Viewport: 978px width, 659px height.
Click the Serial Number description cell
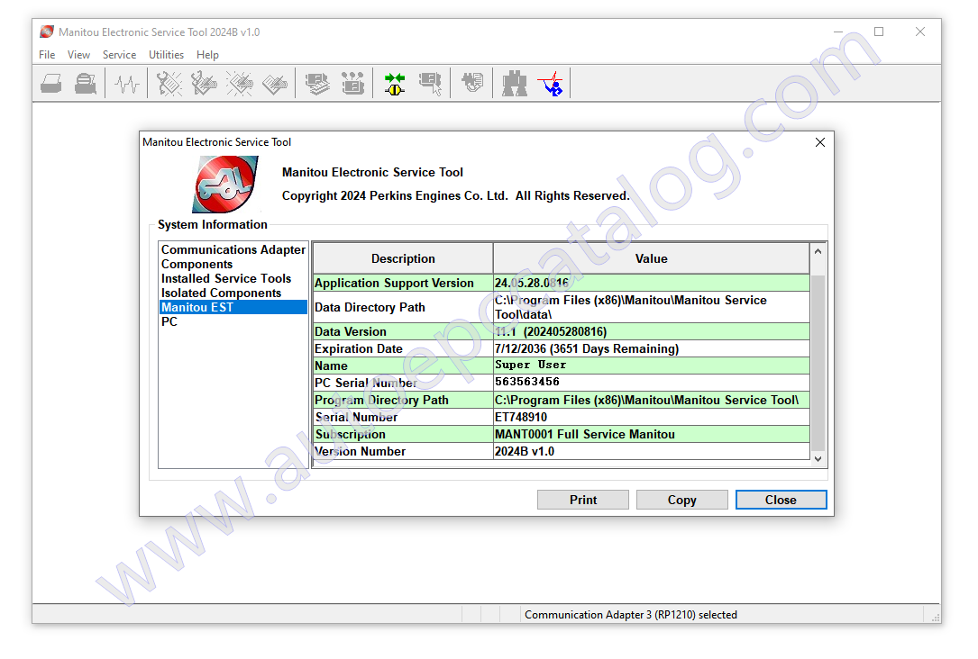(x=403, y=417)
